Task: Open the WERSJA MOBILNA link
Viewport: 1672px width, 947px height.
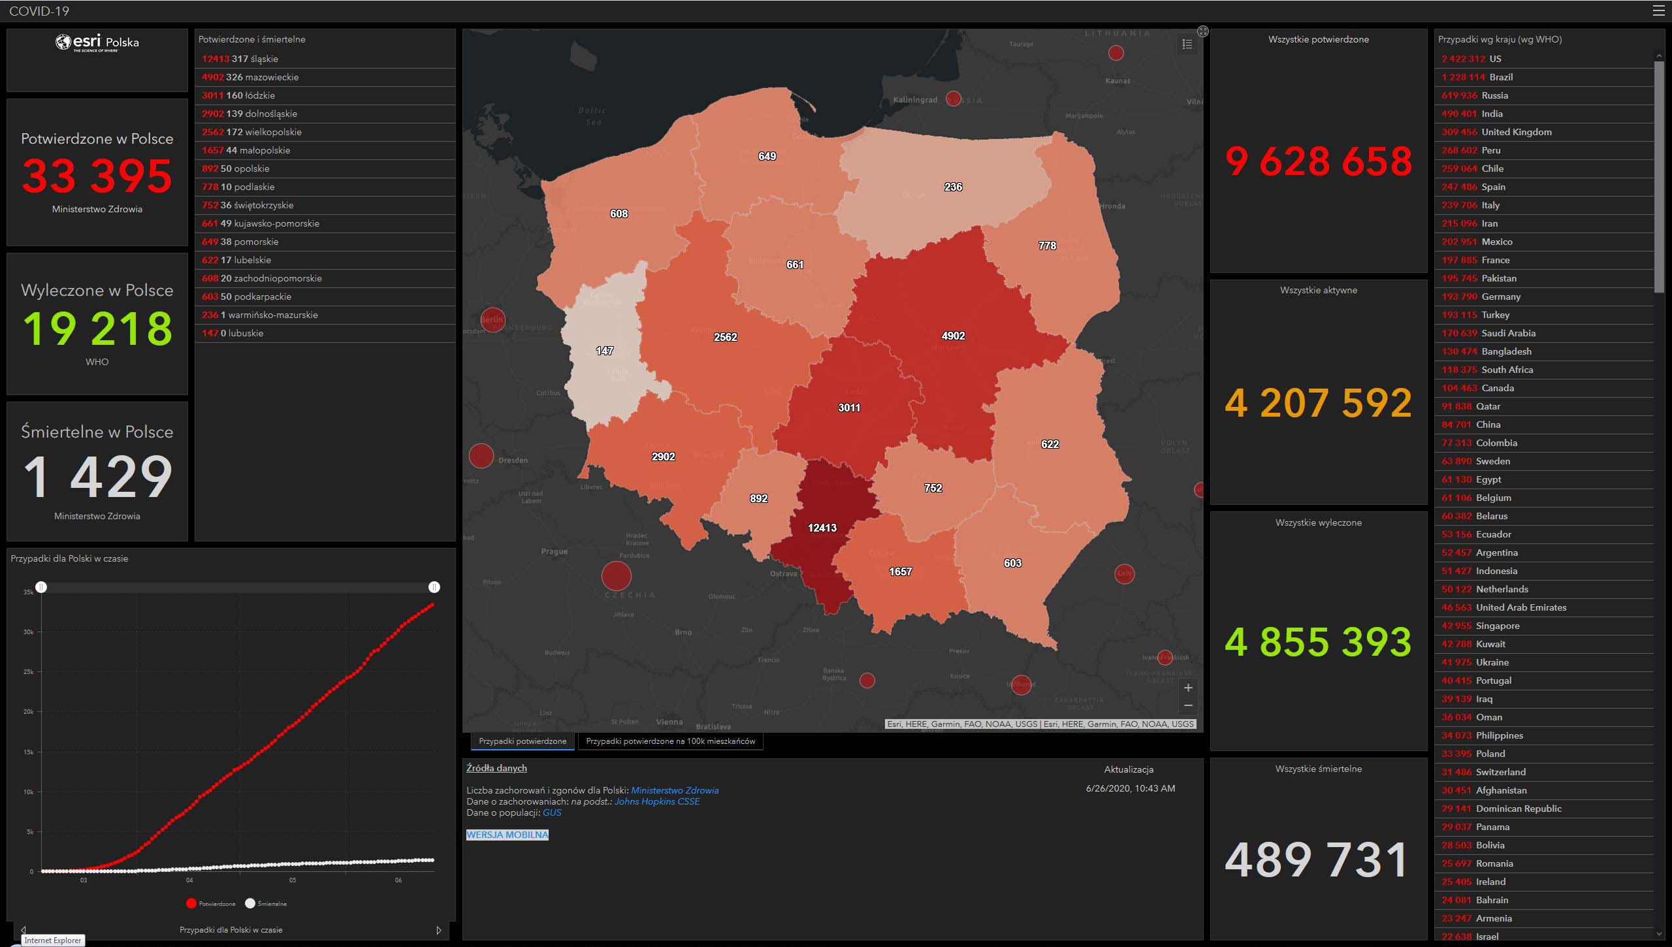Action: point(507,835)
